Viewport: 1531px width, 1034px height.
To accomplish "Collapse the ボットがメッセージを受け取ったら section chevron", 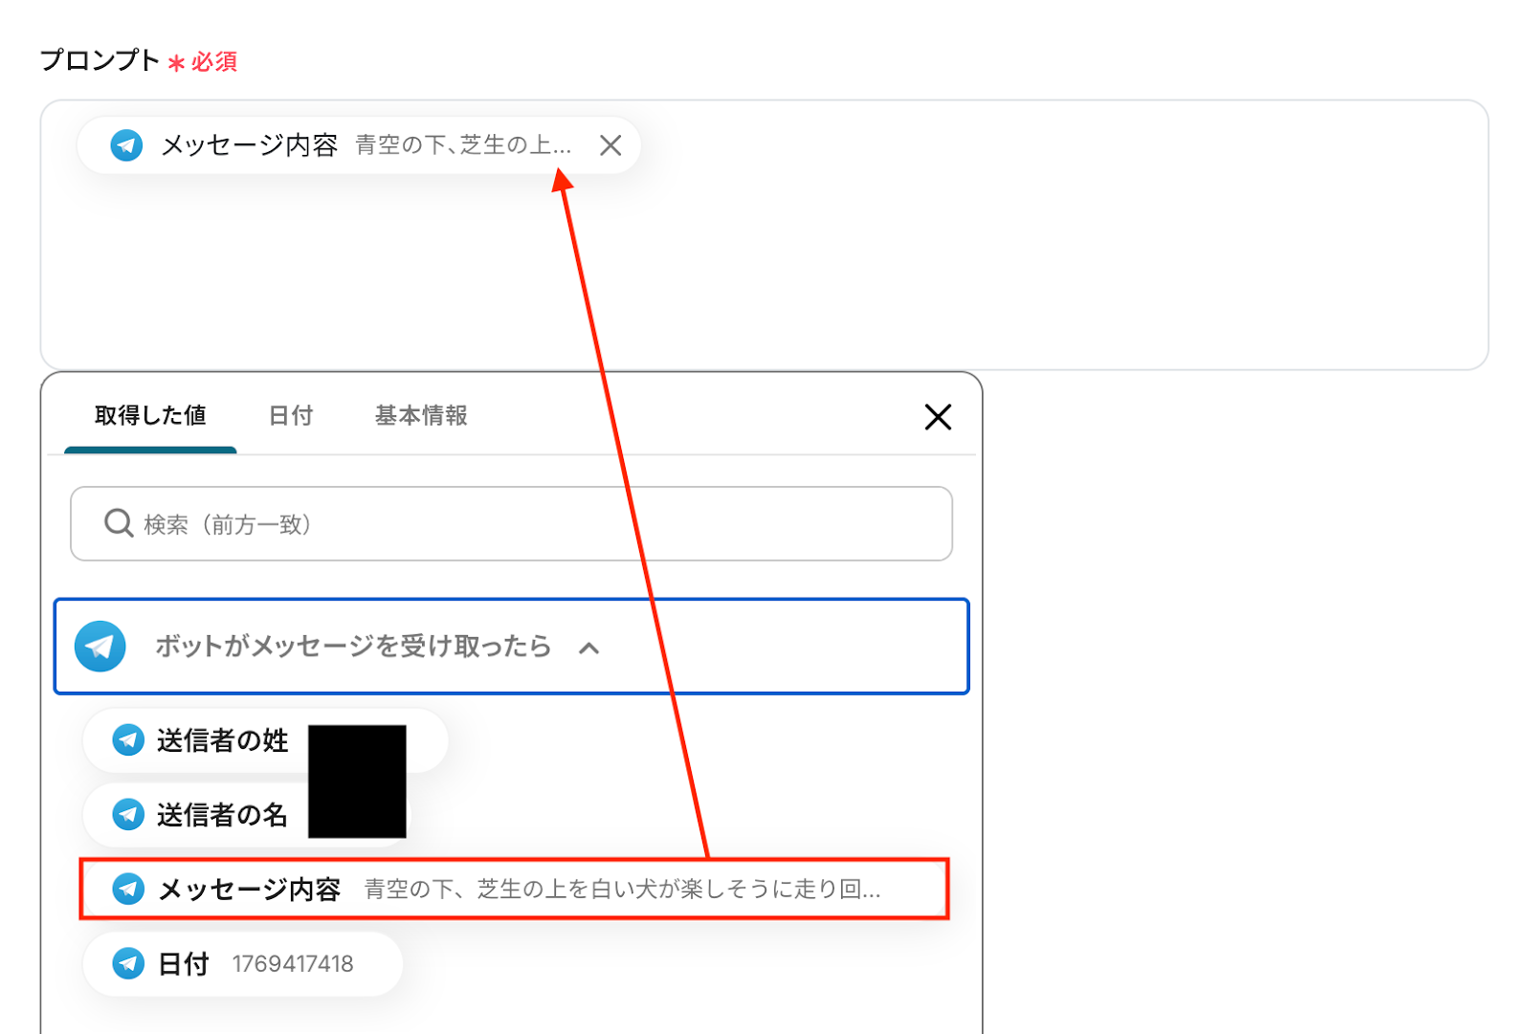I will click(x=589, y=649).
